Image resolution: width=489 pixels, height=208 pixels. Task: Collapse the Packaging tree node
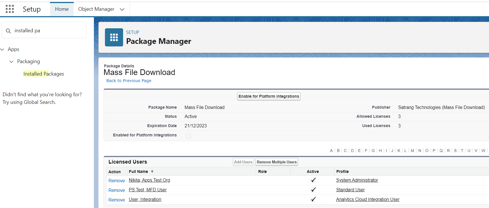(x=11, y=62)
